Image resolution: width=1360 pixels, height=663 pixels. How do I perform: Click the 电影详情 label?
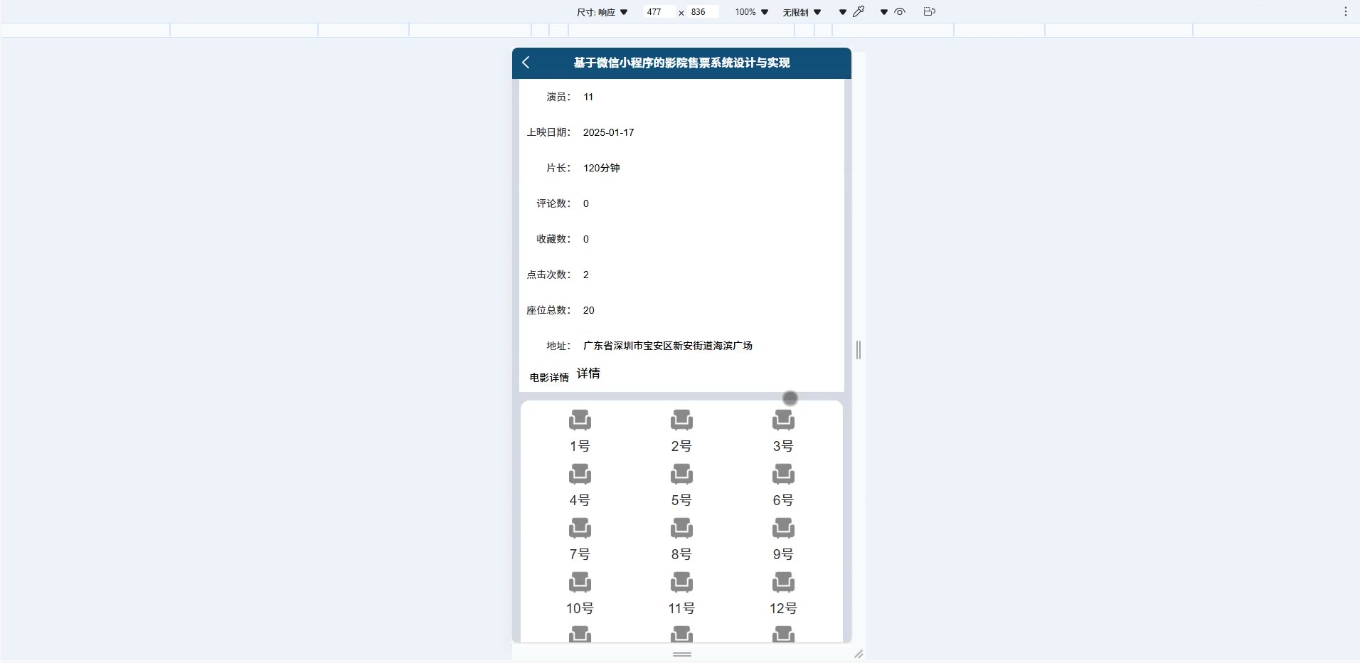(x=549, y=377)
